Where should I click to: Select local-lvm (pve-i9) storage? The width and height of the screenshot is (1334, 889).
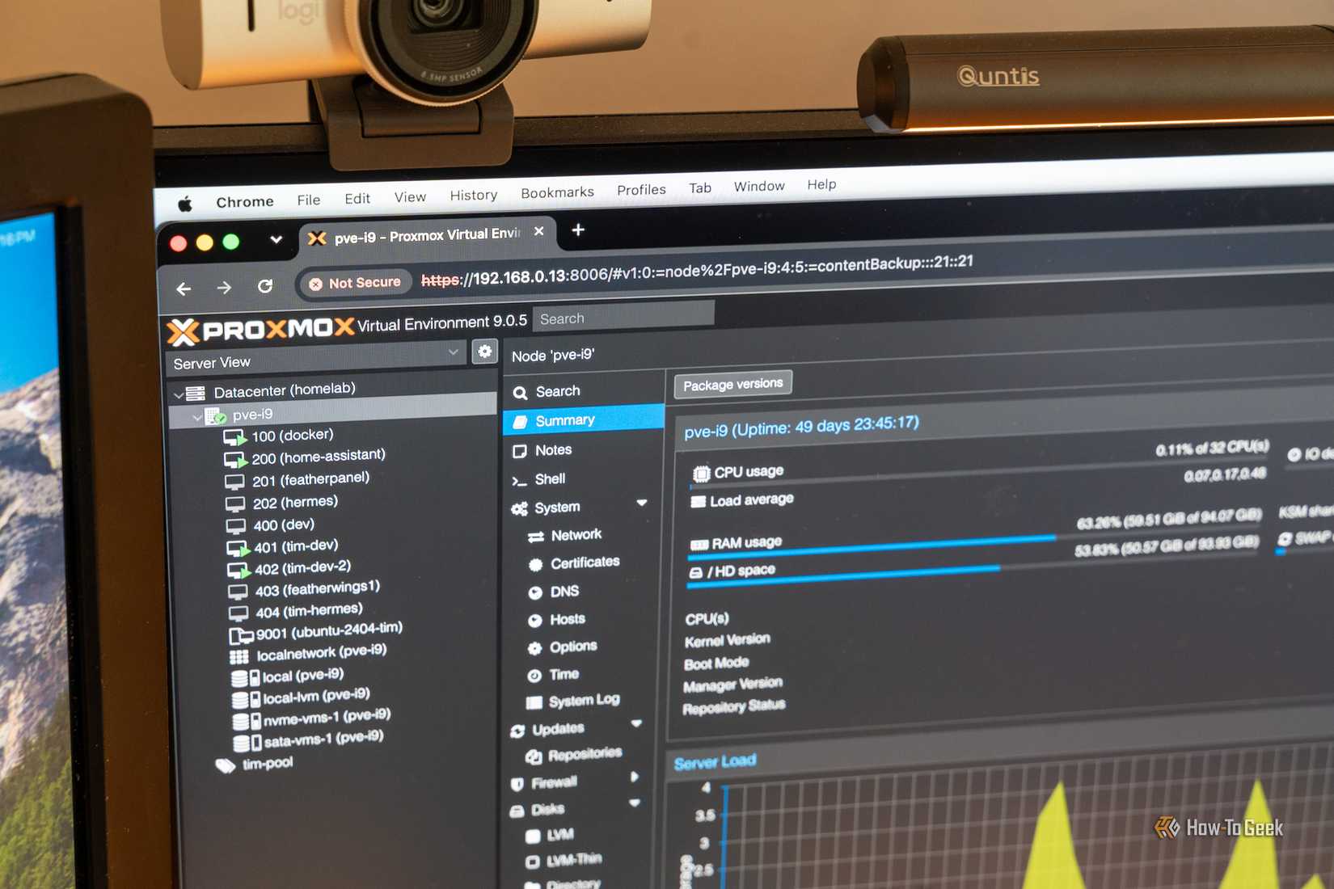[301, 696]
